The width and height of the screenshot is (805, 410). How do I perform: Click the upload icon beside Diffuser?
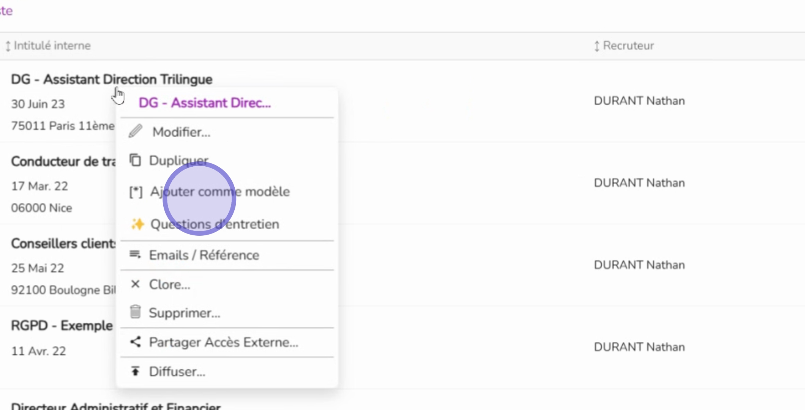pyautogui.click(x=135, y=371)
